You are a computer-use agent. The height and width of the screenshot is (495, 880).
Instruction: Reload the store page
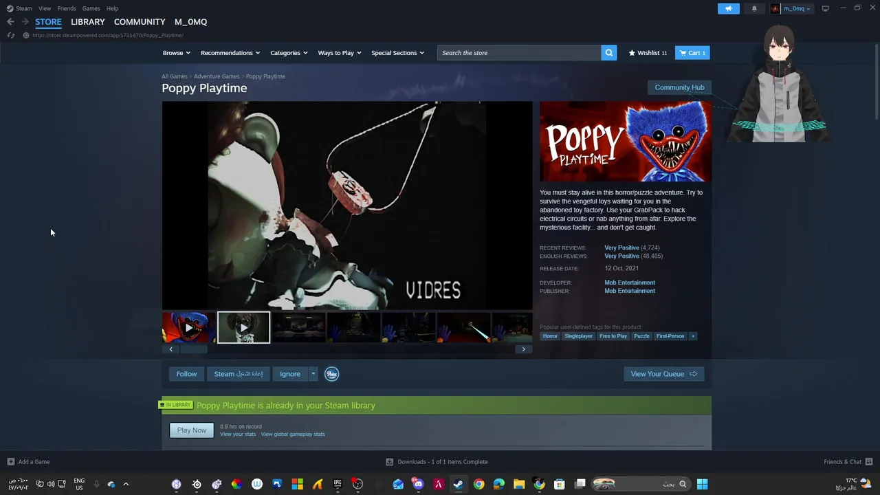click(x=11, y=35)
